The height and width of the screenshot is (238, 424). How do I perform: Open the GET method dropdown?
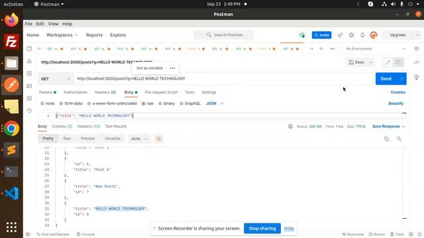pyautogui.click(x=56, y=79)
